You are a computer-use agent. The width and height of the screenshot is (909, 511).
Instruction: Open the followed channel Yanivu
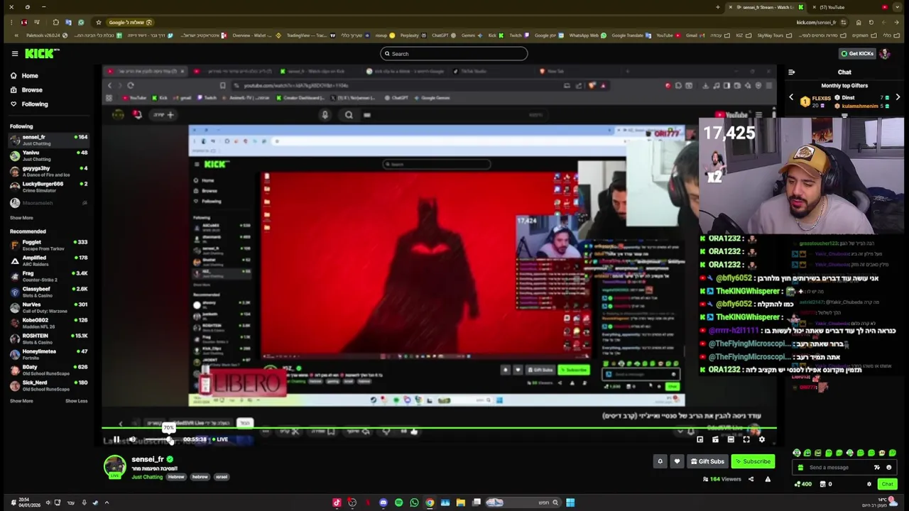[48, 155]
